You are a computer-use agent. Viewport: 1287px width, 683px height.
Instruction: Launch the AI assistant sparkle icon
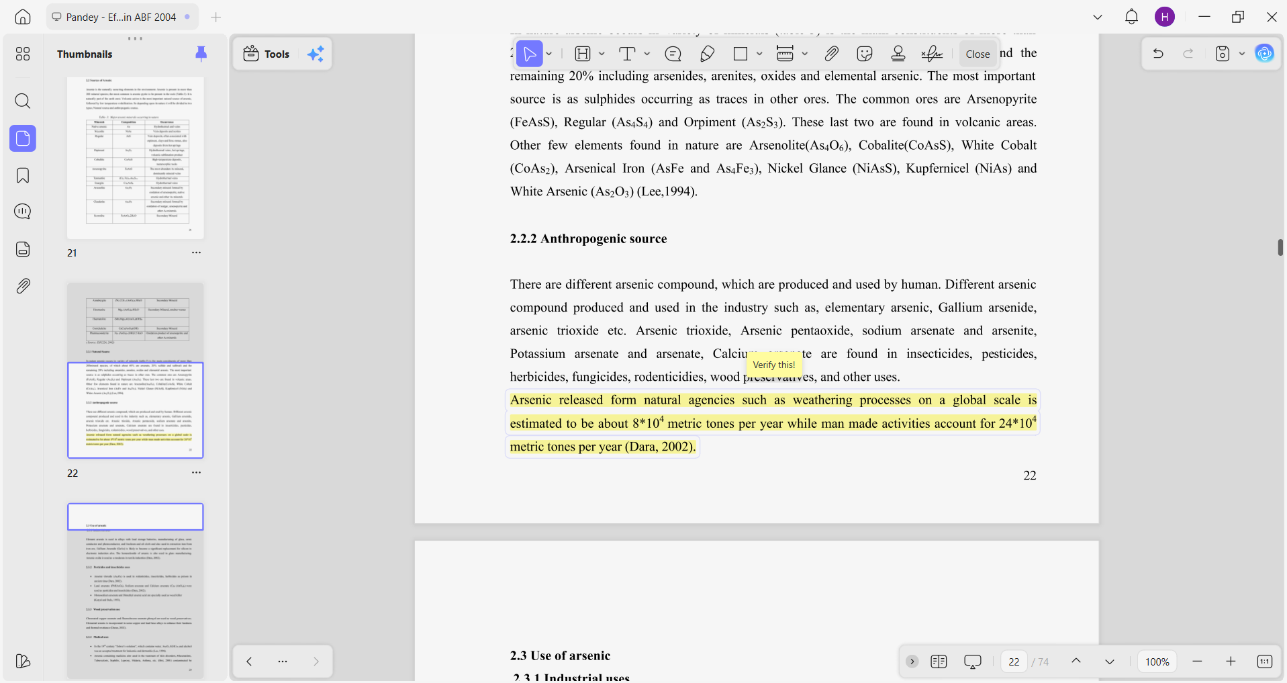316,54
